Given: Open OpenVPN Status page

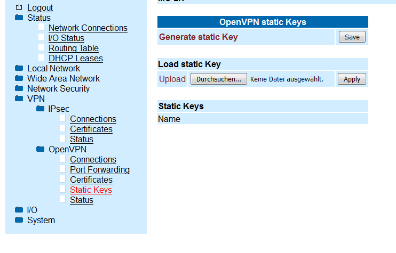Looking at the screenshot, I should (82, 200).
